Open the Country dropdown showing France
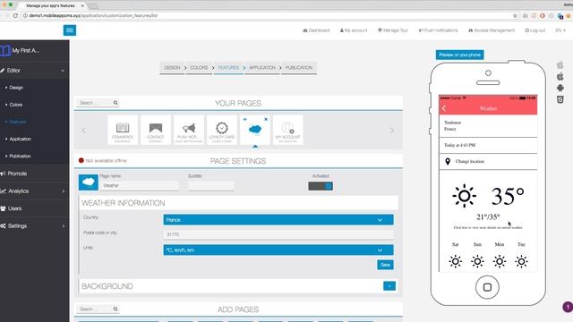The image size is (573, 322). point(278,220)
